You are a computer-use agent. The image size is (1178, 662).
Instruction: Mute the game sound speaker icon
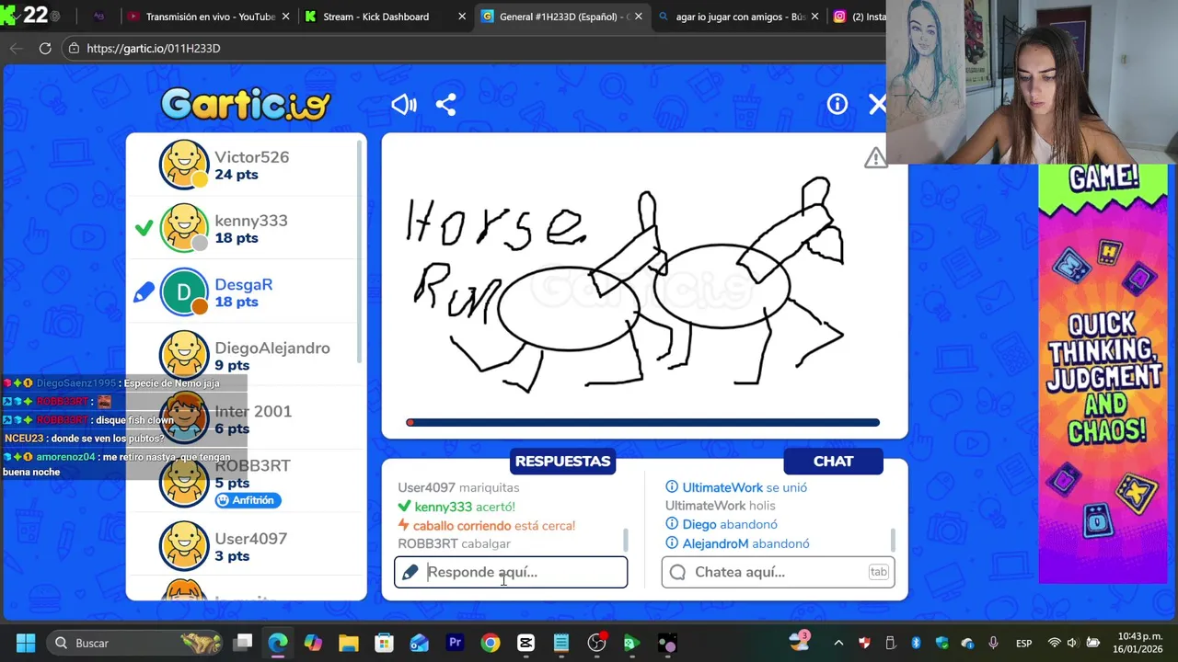click(x=404, y=104)
